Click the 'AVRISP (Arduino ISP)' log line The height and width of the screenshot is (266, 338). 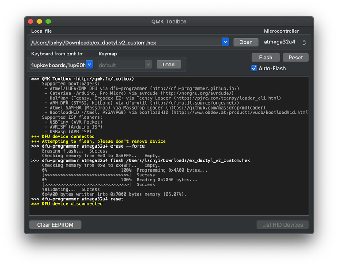(73, 127)
